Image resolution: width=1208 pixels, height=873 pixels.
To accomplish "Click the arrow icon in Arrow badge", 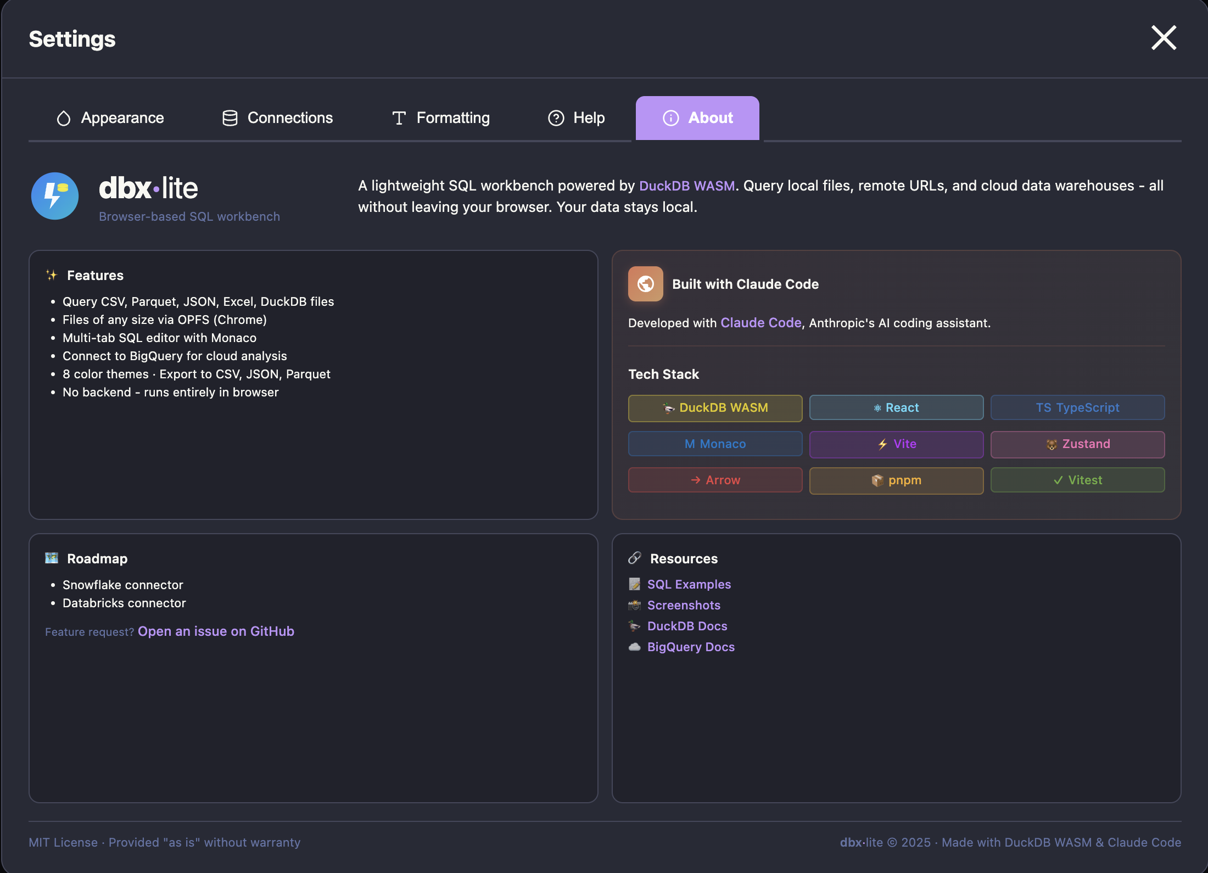I will (696, 480).
